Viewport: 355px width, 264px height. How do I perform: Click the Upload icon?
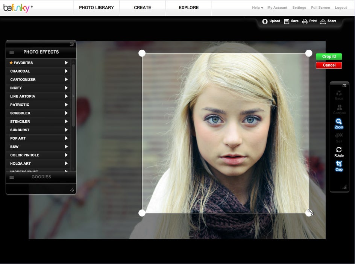coord(265,21)
